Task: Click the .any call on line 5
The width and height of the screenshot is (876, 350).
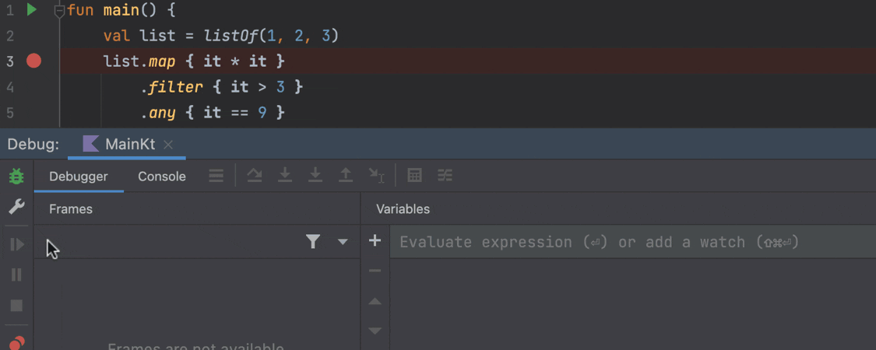Action: 158,112
